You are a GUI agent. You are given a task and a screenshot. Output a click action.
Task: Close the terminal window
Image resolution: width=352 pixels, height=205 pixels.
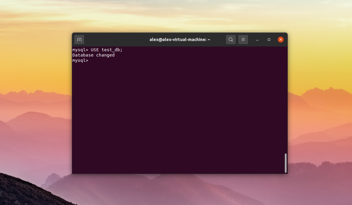click(280, 40)
